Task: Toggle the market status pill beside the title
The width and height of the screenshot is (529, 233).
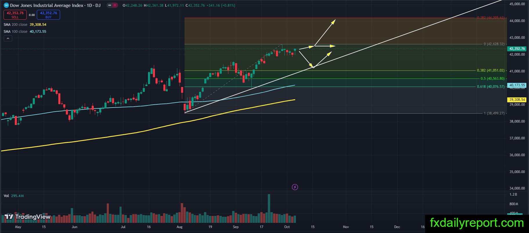Action: click(x=112, y=5)
